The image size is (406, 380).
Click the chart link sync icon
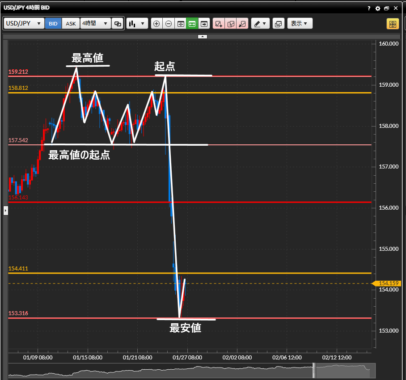pos(118,24)
